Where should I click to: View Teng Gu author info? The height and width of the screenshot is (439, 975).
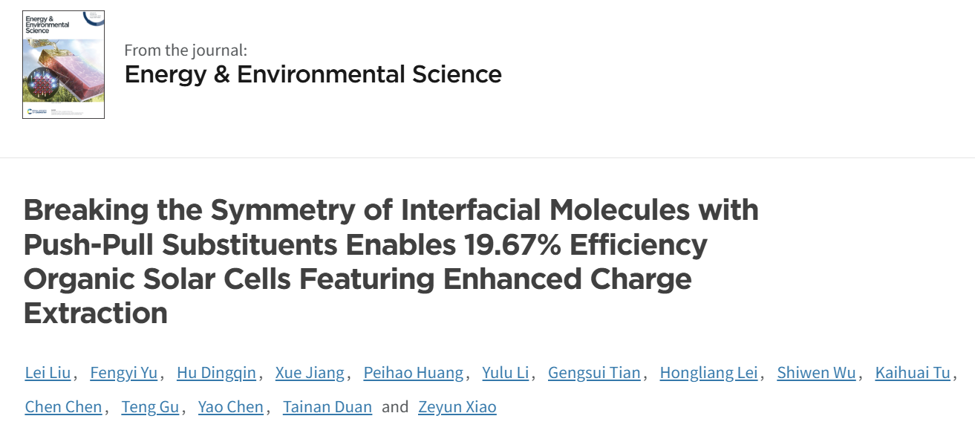click(150, 407)
